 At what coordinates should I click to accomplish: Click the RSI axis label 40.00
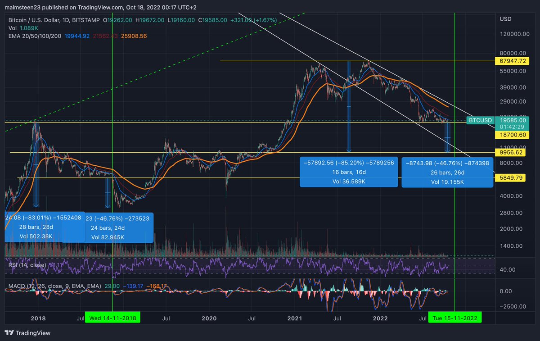(507, 269)
